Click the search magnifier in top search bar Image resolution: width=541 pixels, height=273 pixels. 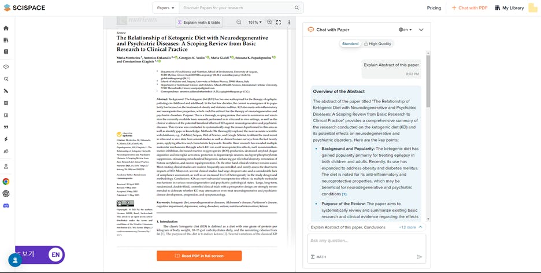pos(297,8)
